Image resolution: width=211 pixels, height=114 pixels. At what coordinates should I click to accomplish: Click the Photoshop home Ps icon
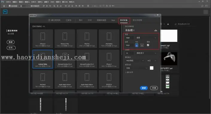(x=5, y=12)
